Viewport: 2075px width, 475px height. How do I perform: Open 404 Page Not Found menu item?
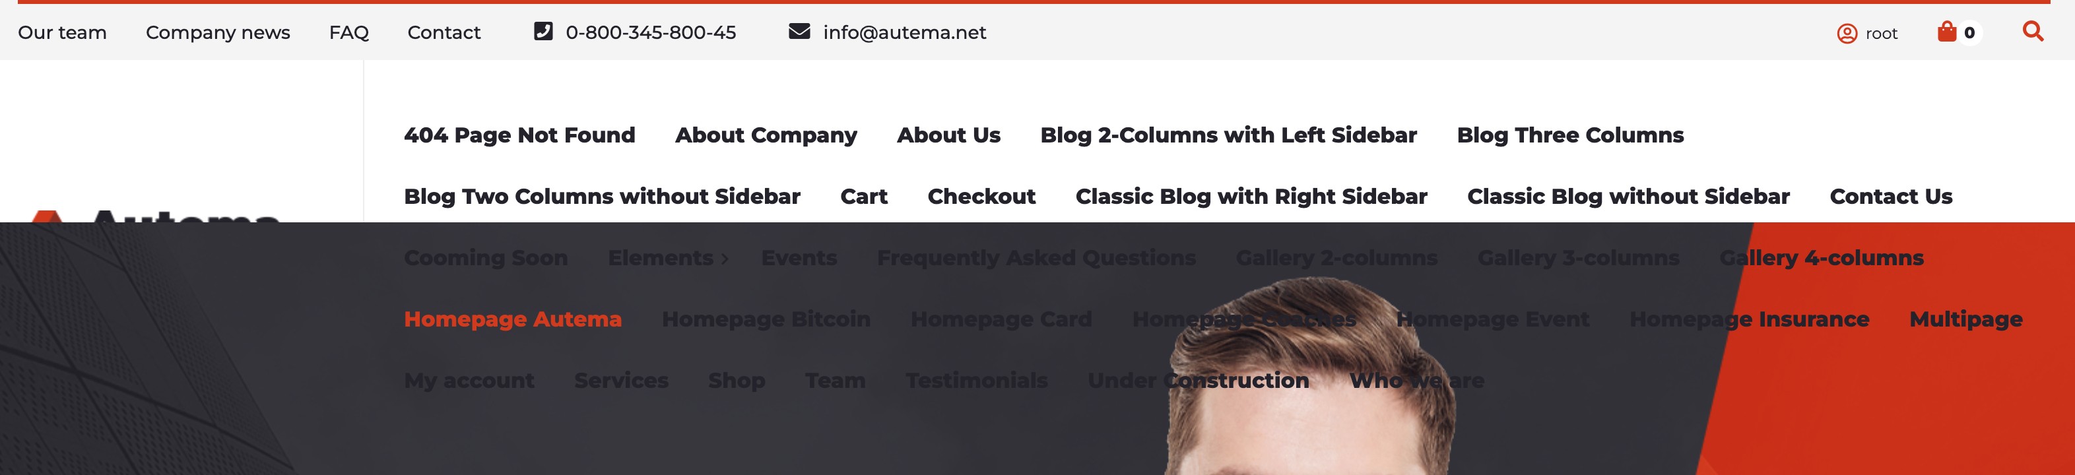click(x=519, y=135)
